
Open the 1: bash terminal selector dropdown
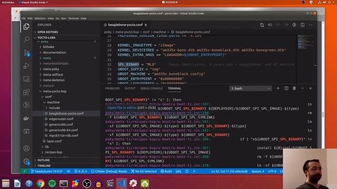251,88
